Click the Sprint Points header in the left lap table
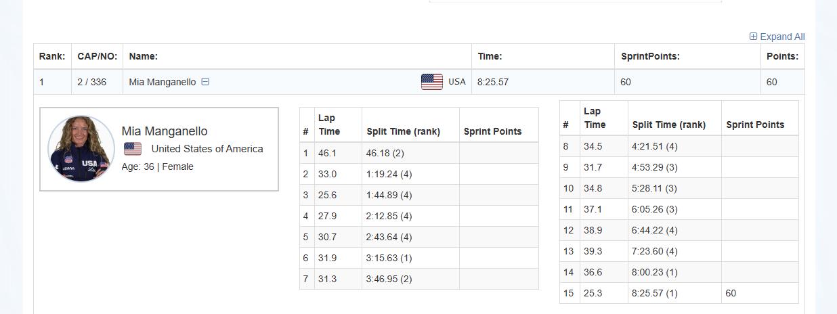 click(492, 131)
